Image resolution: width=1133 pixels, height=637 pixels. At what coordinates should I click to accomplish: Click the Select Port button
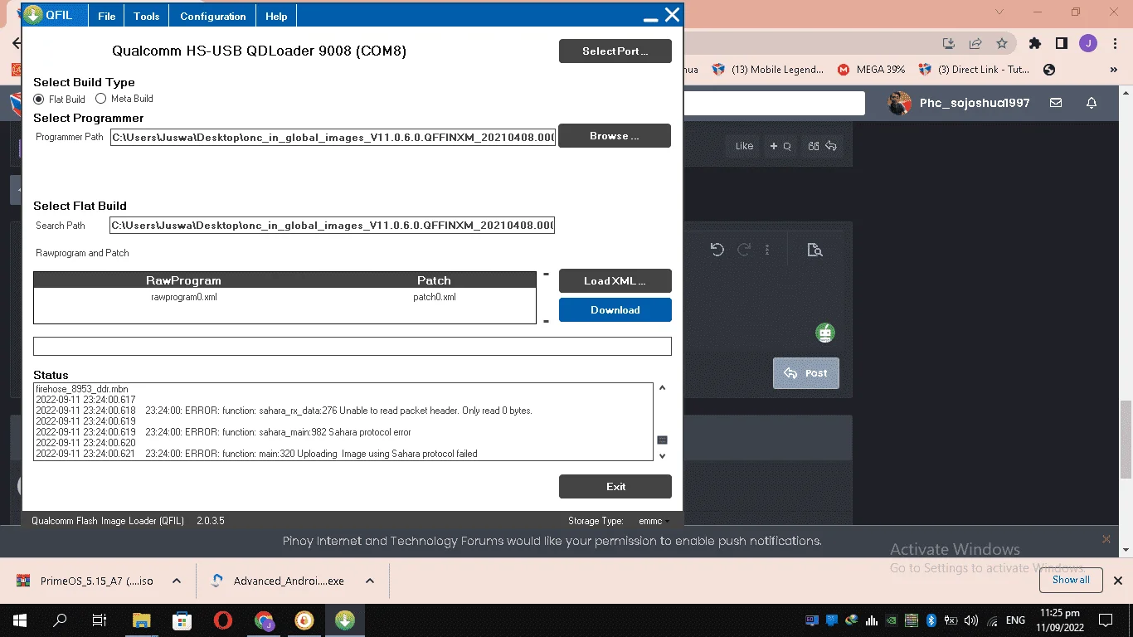click(615, 51)
